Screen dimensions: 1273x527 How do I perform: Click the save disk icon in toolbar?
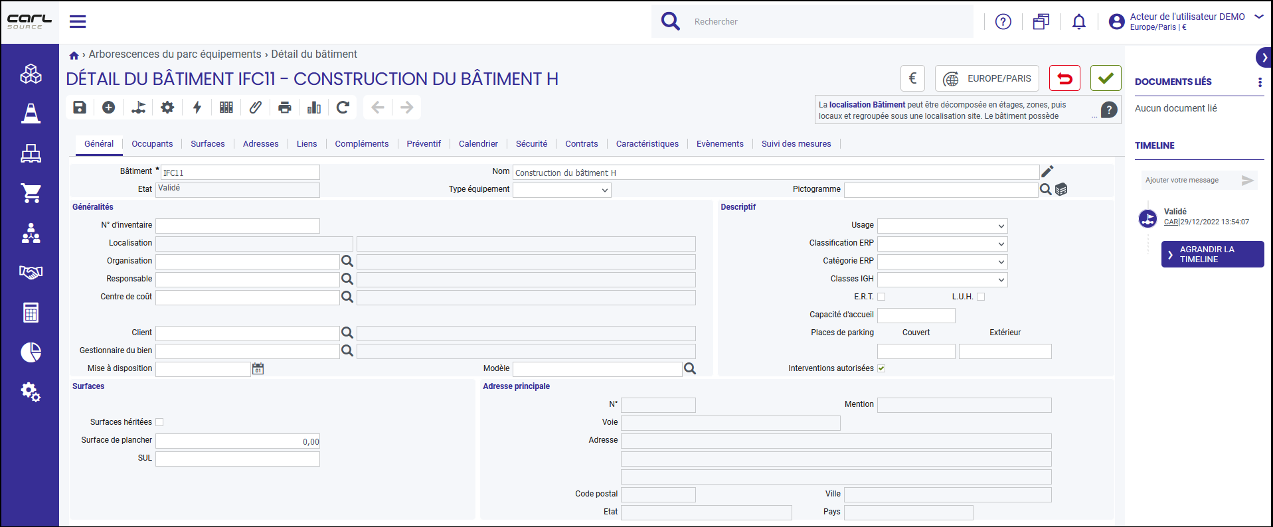pos(80,108)
